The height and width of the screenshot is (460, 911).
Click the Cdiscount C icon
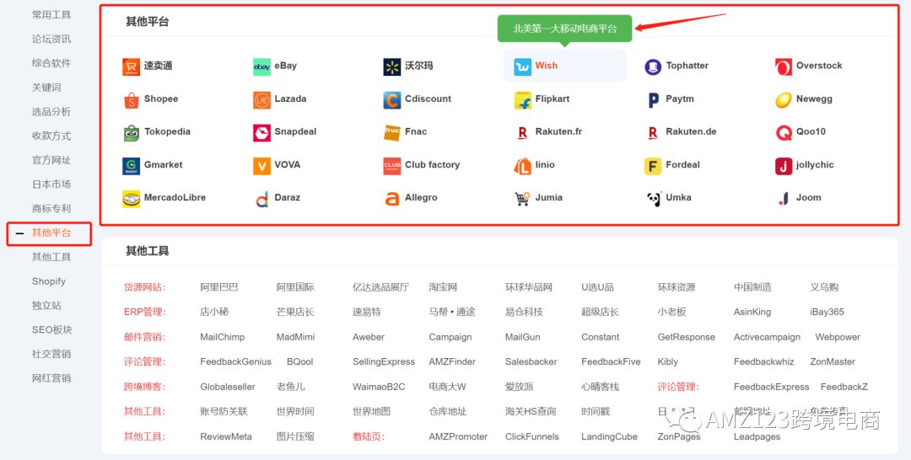392,99
